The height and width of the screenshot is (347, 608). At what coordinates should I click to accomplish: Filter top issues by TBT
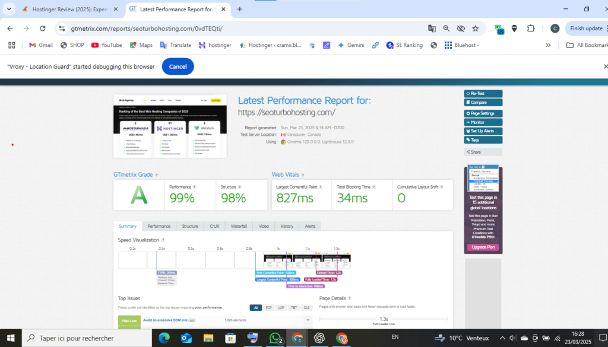294,308
